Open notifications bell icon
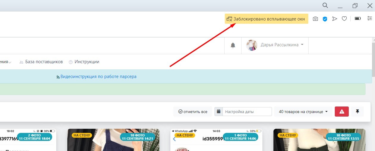375x151 pixels. [x=233, y=45]
